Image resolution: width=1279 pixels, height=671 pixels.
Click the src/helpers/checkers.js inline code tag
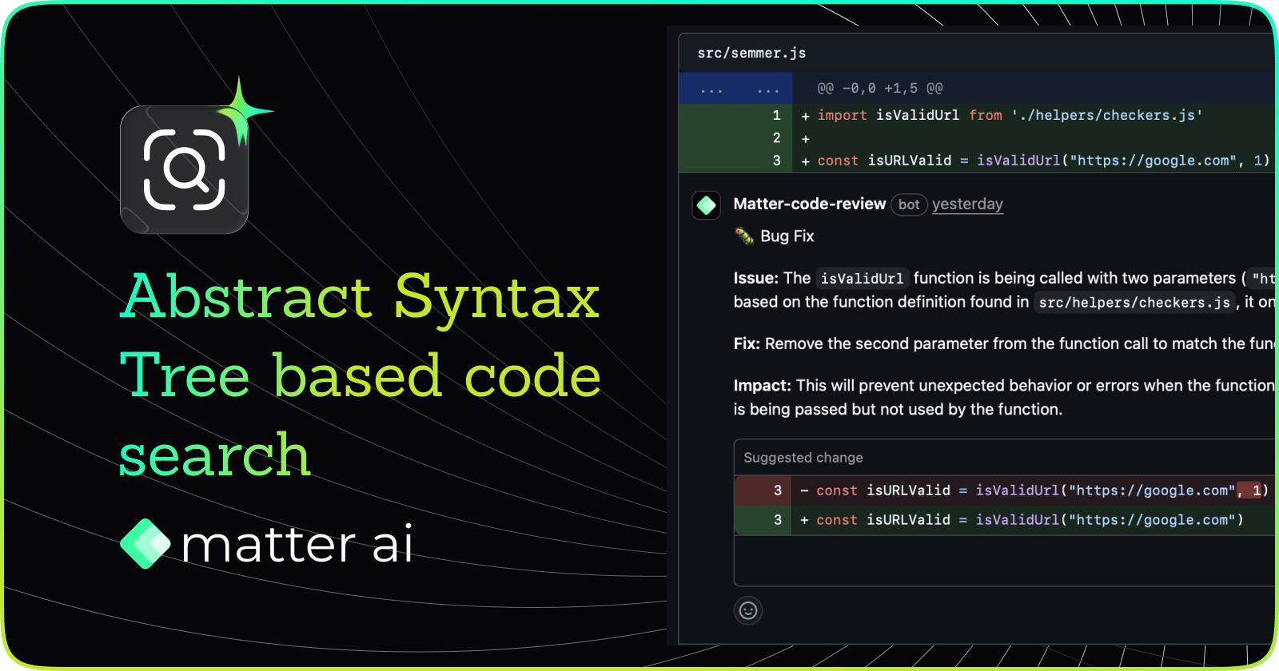click(1135, 302)
